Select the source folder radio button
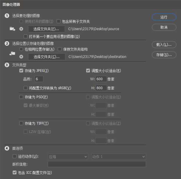 (x=21, y=29)
